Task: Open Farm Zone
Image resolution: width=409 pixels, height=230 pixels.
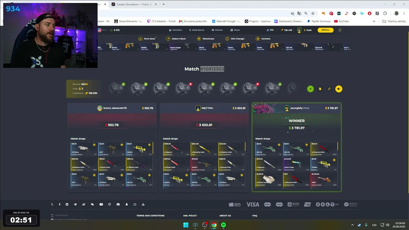Action: 147,39
